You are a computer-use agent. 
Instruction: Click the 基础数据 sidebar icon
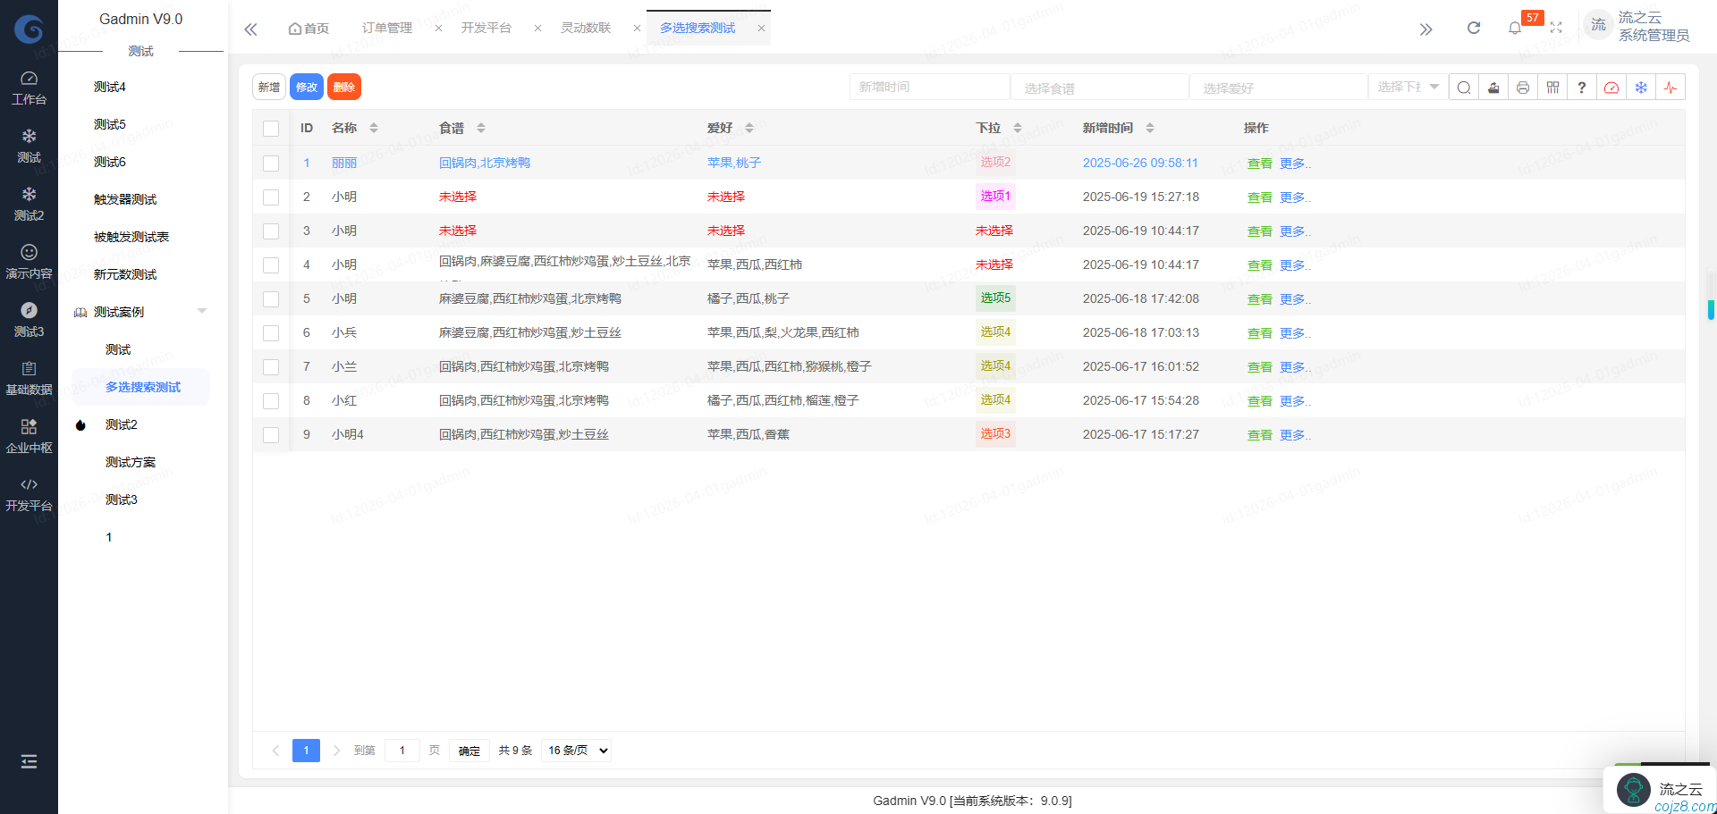29,375
